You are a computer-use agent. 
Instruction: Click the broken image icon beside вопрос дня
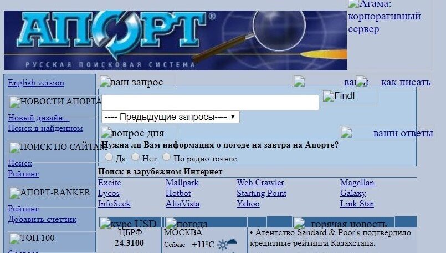(106, 133)
